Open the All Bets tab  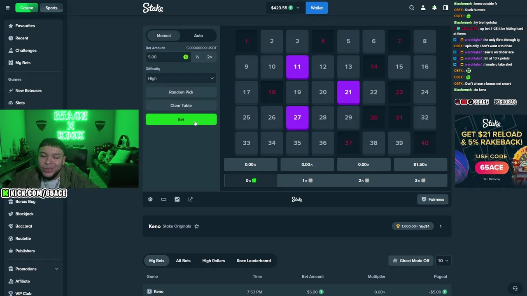click(x=183, y=261)
